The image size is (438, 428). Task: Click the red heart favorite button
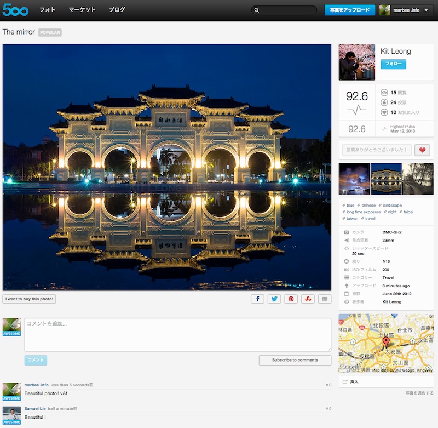click(422, 150)
